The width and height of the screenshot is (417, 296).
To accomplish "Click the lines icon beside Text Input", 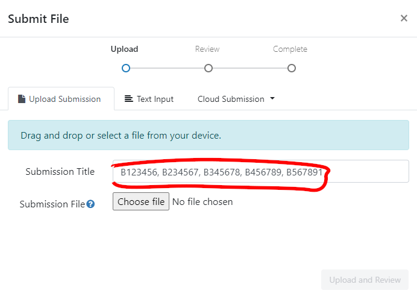I will 129,99.
